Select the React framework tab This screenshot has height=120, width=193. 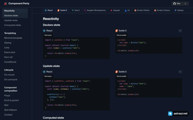click(49, 10)
